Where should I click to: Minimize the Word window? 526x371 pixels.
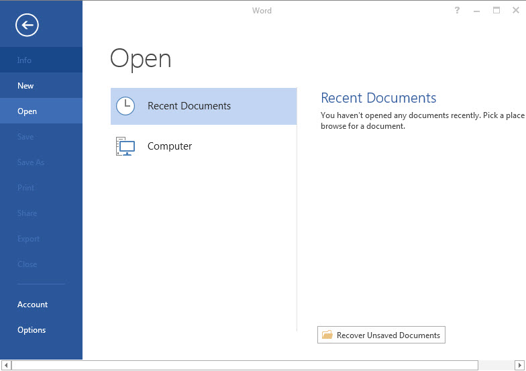pyautogui.click(x=476, y=11)
